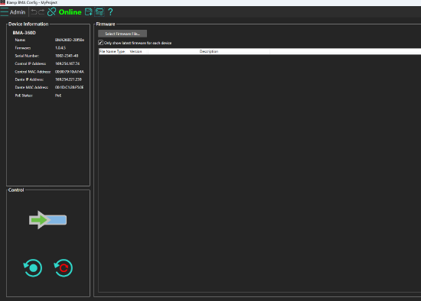Click the device Name value
421x301 pixels.
[70, 40]
